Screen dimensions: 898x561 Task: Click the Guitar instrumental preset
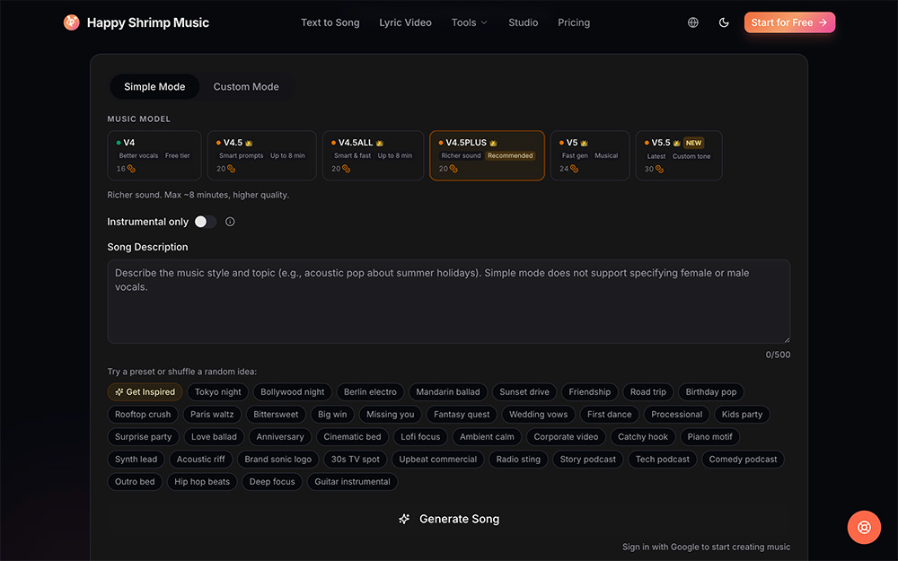352,481
